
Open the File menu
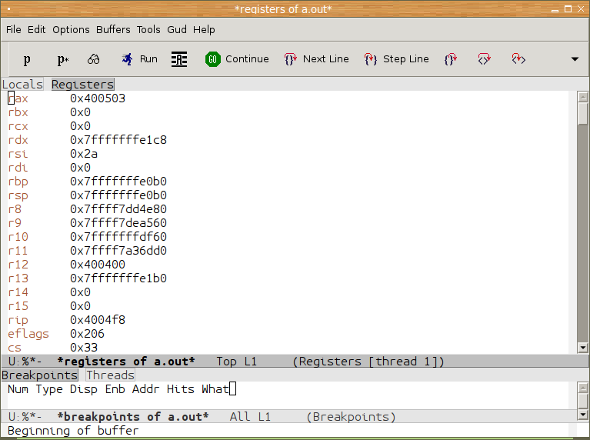point(14,29)
